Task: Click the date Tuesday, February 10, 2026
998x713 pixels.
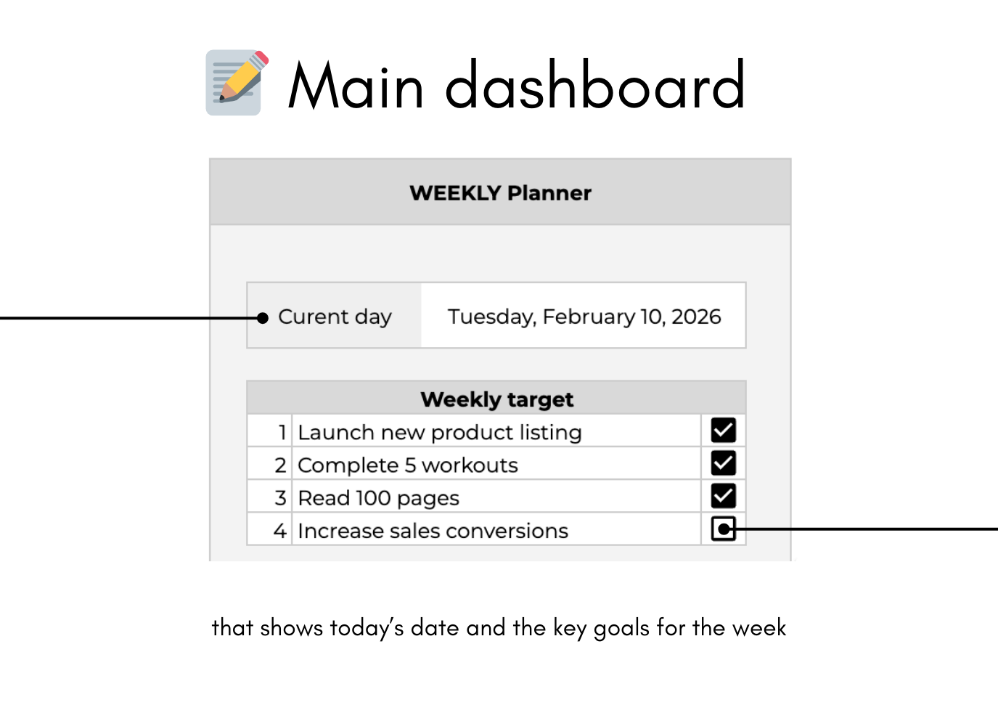Action: pyautogui.click(x=584, y=316)
